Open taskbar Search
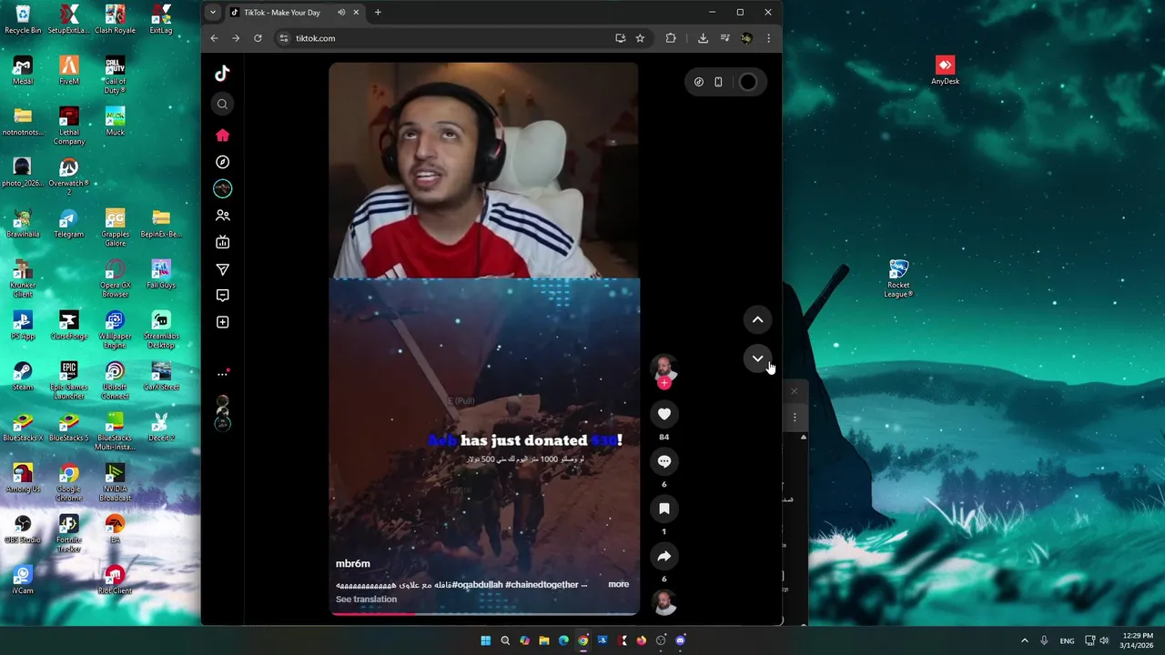 505,640
